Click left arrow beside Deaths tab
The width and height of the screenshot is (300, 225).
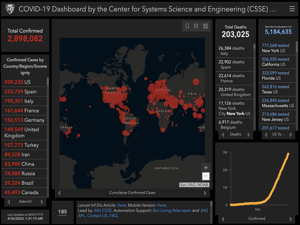[x=223, y=135]
